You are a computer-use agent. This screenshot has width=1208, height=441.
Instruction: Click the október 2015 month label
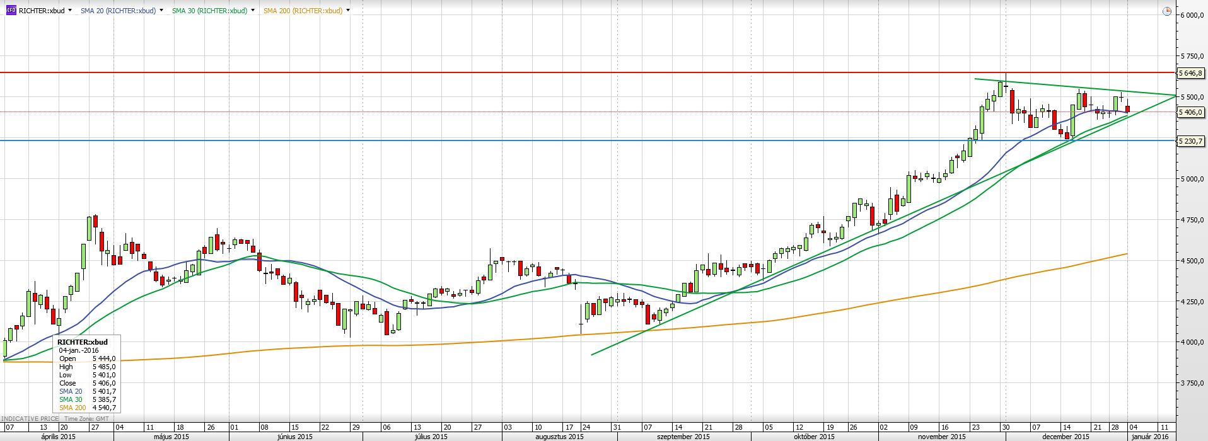click(814, 437)
